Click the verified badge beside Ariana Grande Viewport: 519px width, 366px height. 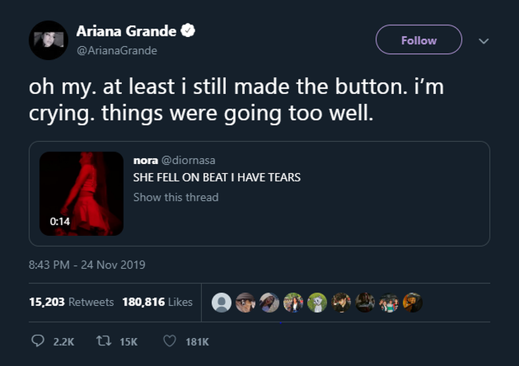click(188, 31)
